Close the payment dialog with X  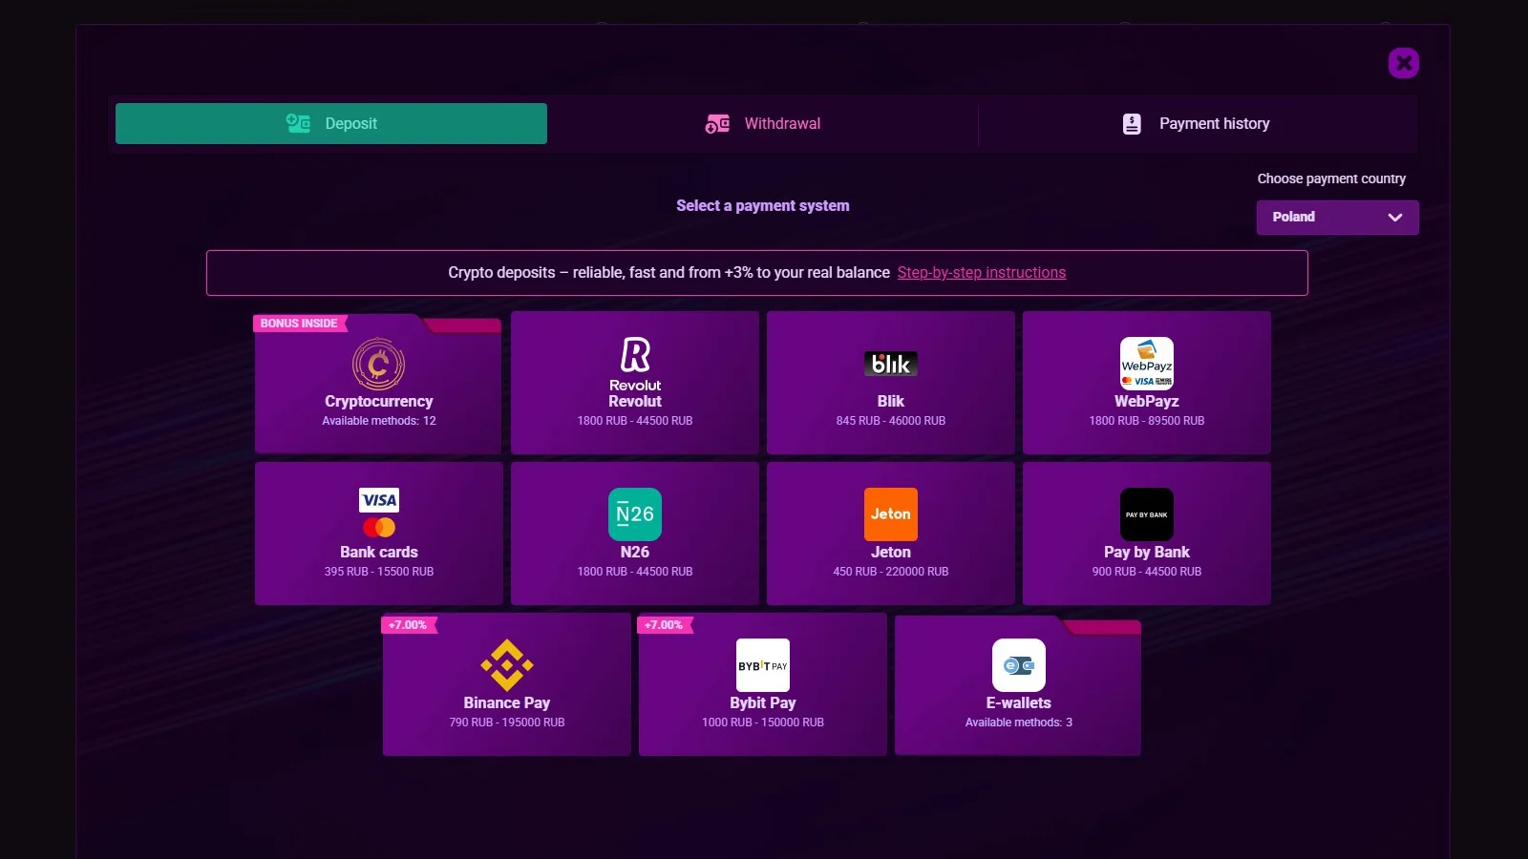1404,63
